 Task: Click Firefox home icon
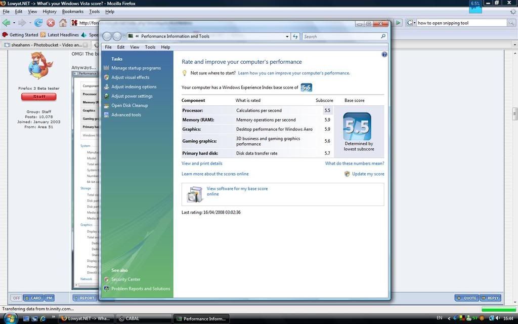coord(63,23)
